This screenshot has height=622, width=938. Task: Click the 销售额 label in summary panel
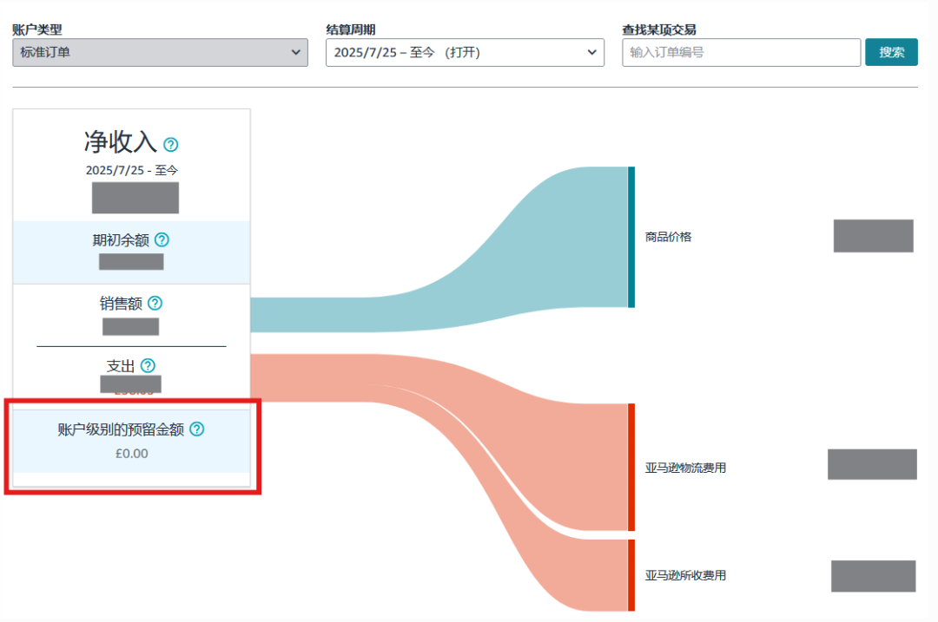121,304
